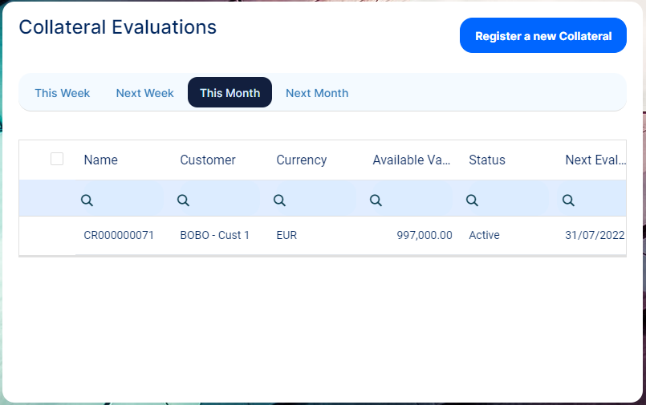This screenshot has width=646, height=405.
Task: Click Register a new Collateral button
Action: click(543, 36)
